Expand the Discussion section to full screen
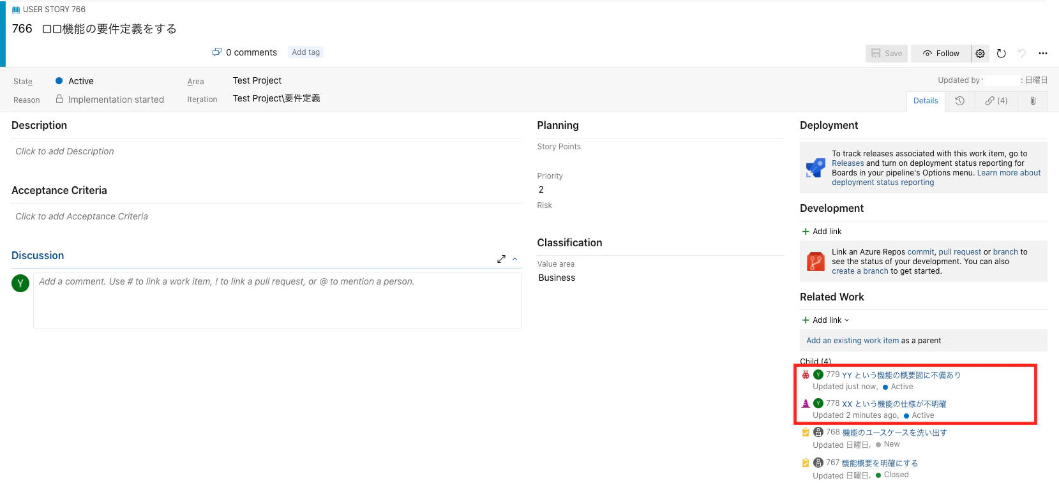 tap(501, 259)
